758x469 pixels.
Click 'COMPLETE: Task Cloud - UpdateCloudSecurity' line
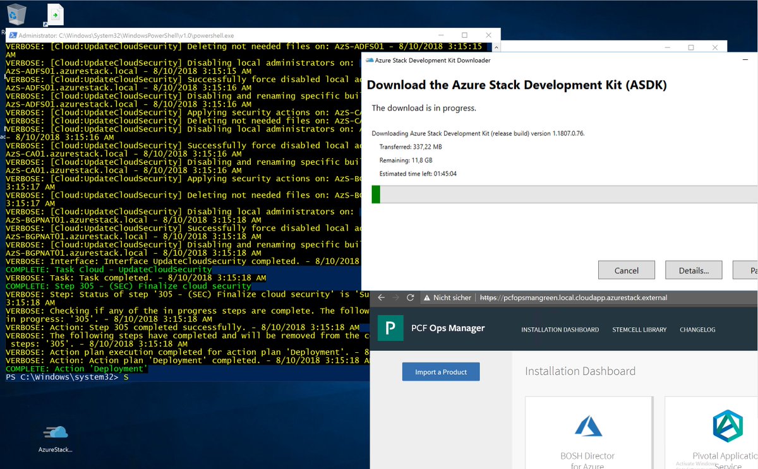pyautogui.click(x=108, y=270)
